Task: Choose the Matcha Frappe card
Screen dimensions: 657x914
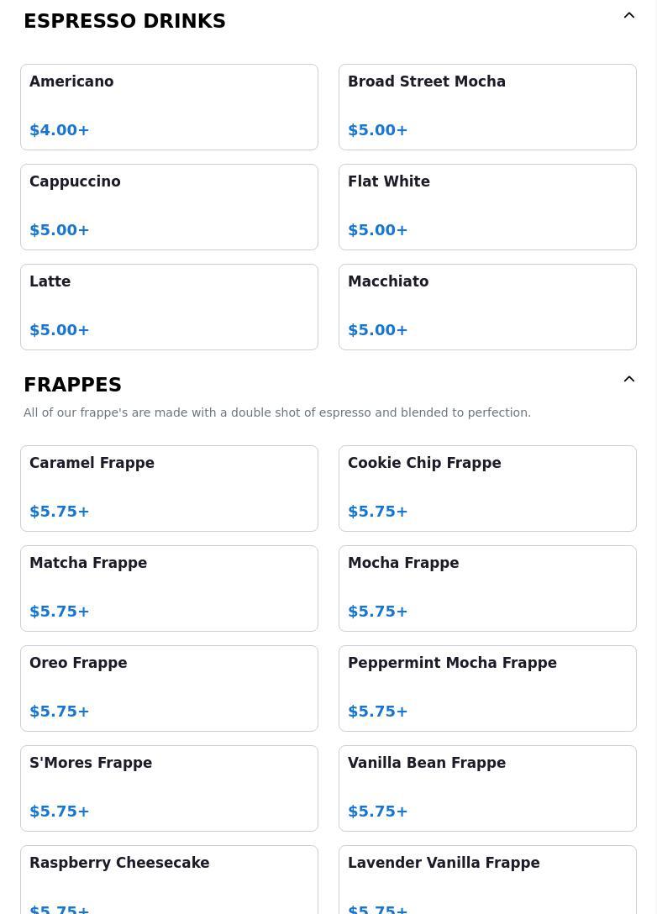Action: pos(169,589)
